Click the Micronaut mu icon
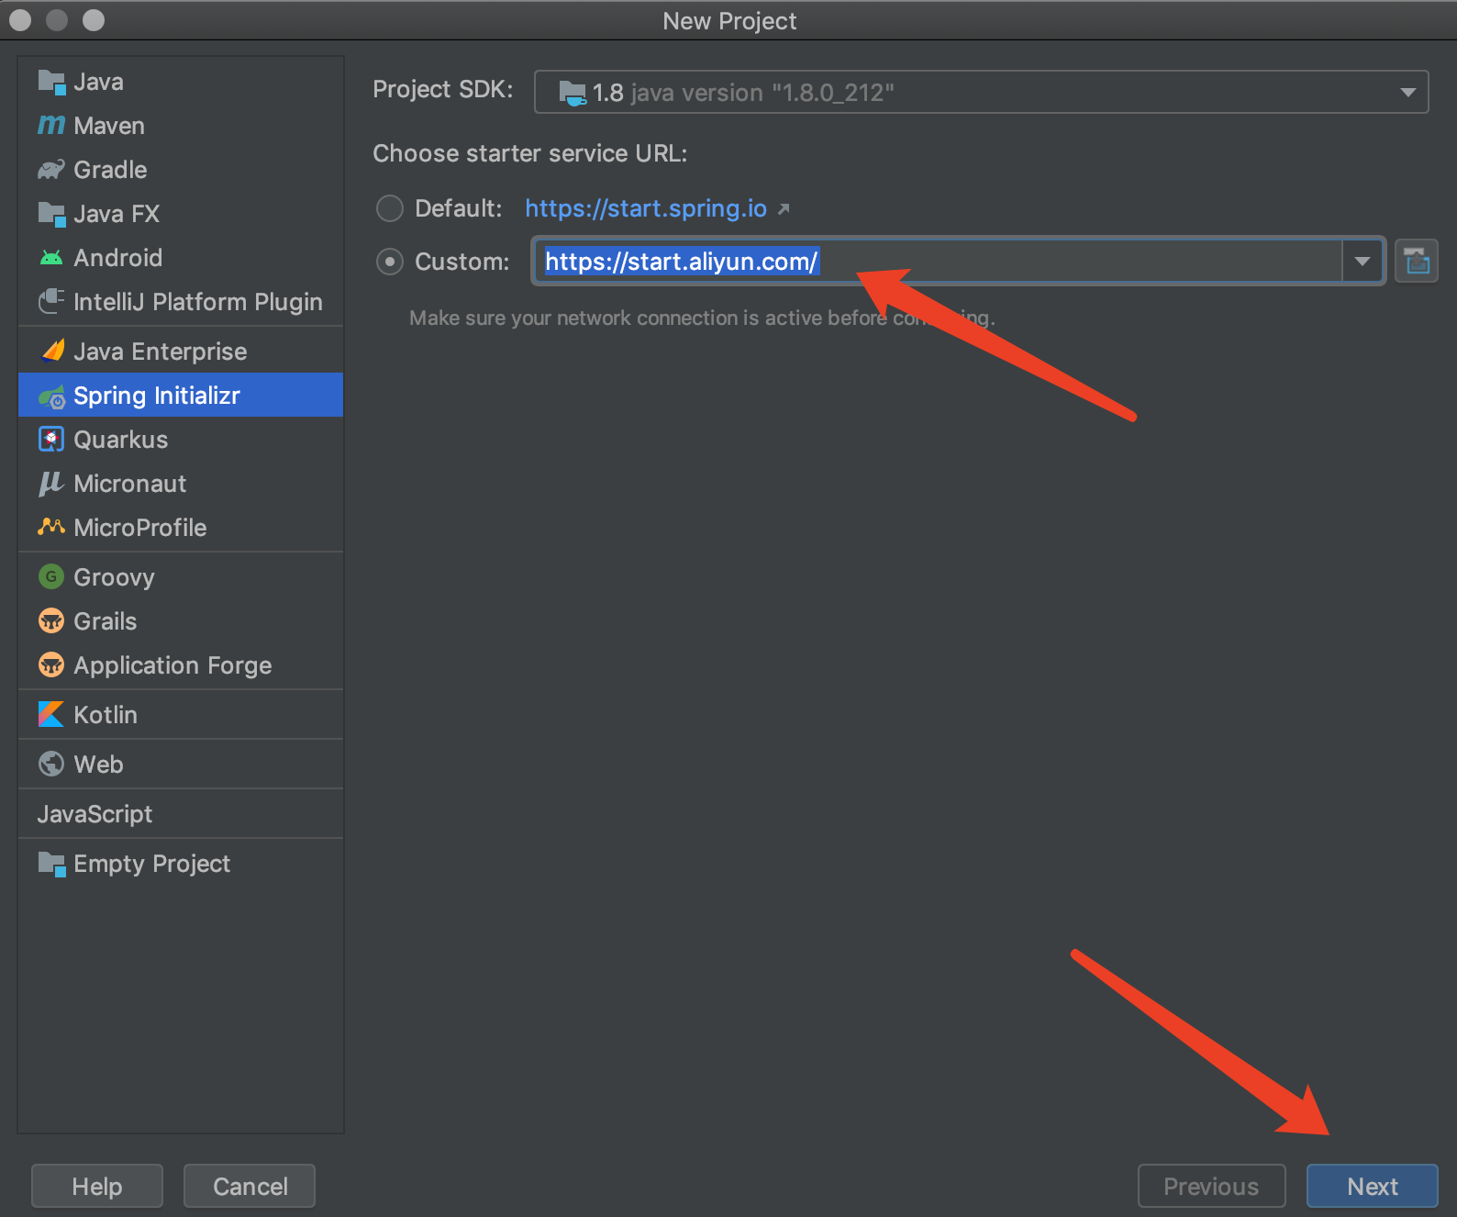Screen dimensions: 1457x1217 click(51, 484)
